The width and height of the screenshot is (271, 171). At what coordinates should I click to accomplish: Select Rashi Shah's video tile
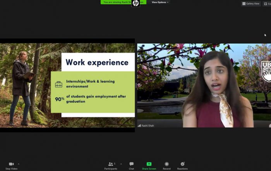204,85
